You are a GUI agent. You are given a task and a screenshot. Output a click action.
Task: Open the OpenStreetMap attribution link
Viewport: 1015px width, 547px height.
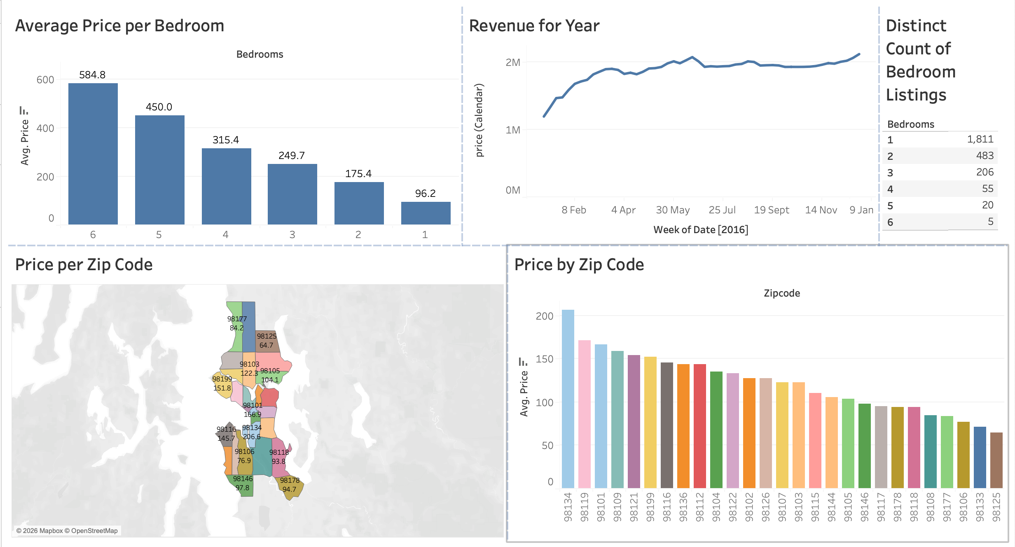94,531
